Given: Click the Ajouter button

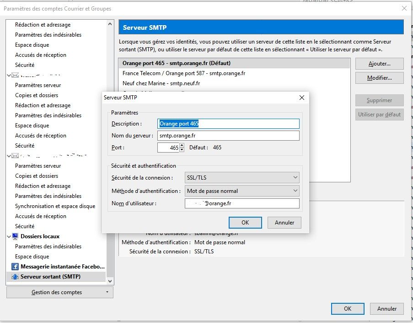Looking at the screenshot, I should point(379,63).
